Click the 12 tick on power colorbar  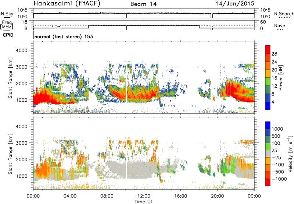(274, 86)
